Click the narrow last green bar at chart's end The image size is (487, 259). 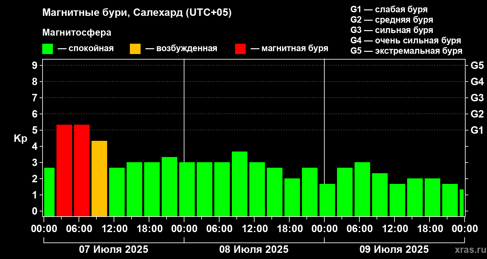coord(462,203)
